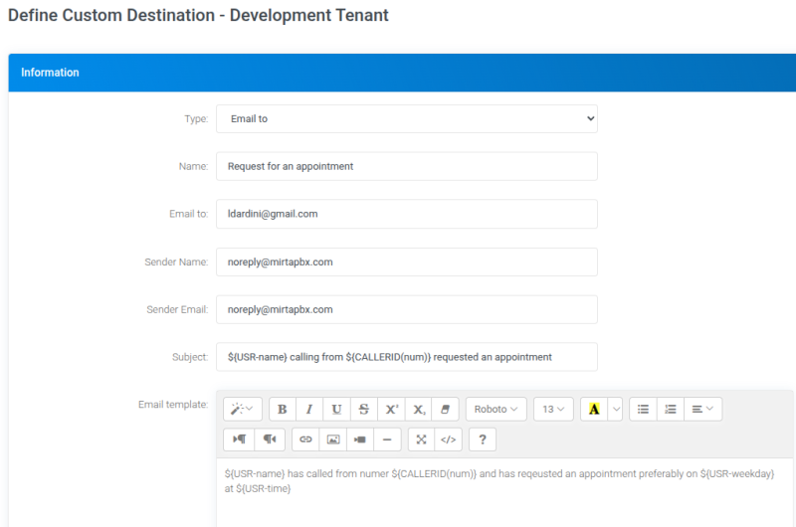Open editor help with question mark button

click(482, 439)
